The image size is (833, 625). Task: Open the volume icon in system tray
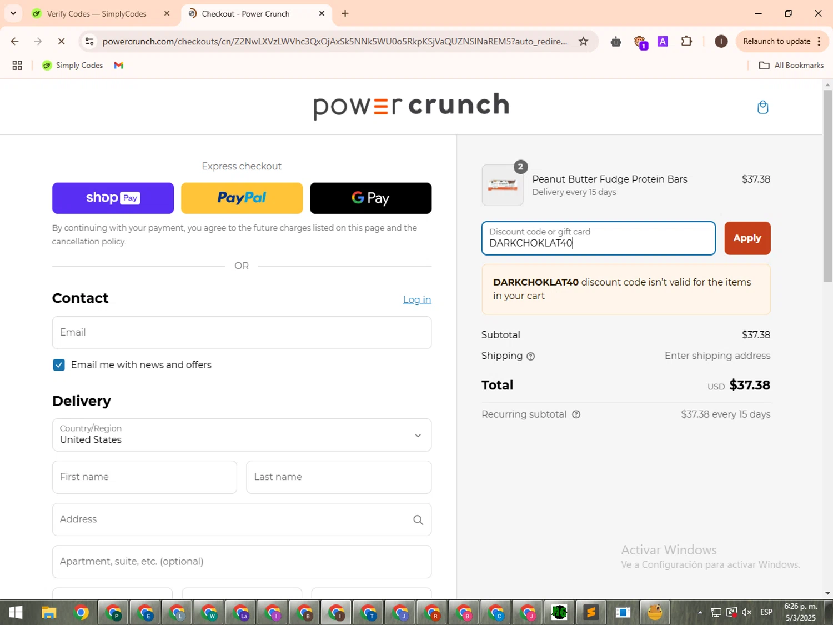point(746,612)
